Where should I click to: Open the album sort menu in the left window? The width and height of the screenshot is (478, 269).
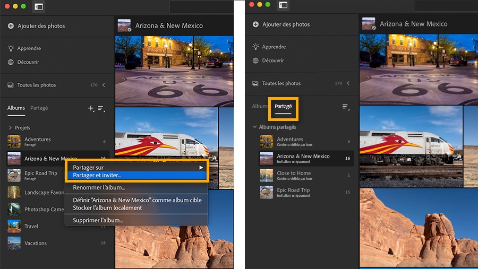coord(101,108)
